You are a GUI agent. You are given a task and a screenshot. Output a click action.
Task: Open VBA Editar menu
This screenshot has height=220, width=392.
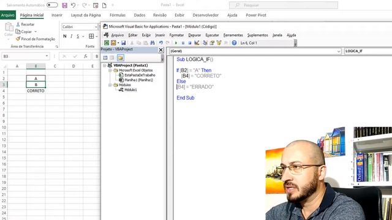tap(133, 35)
